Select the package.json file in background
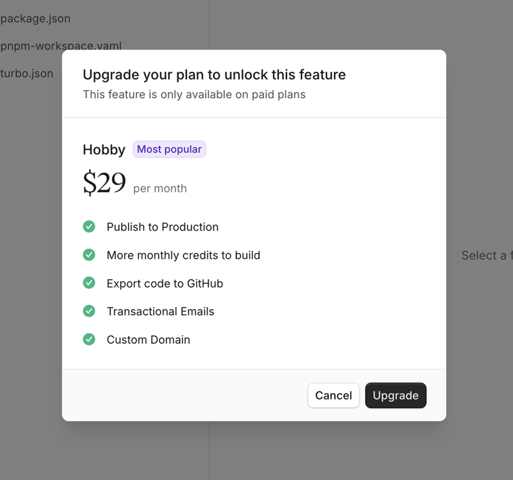The height and width of the screenshot is (480, 513). (x=36, y=19)
